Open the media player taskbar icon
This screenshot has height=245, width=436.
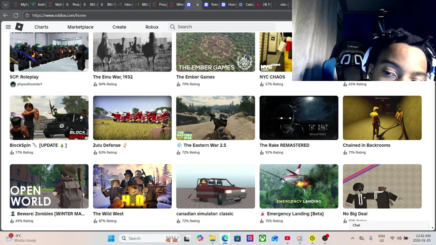click(x=300, y=239)
